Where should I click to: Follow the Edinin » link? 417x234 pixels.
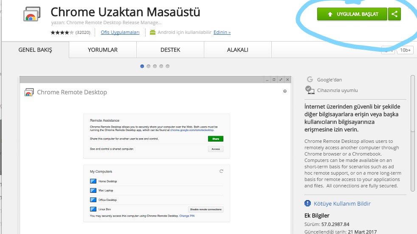pyautogui.click(x=222, y=32)
